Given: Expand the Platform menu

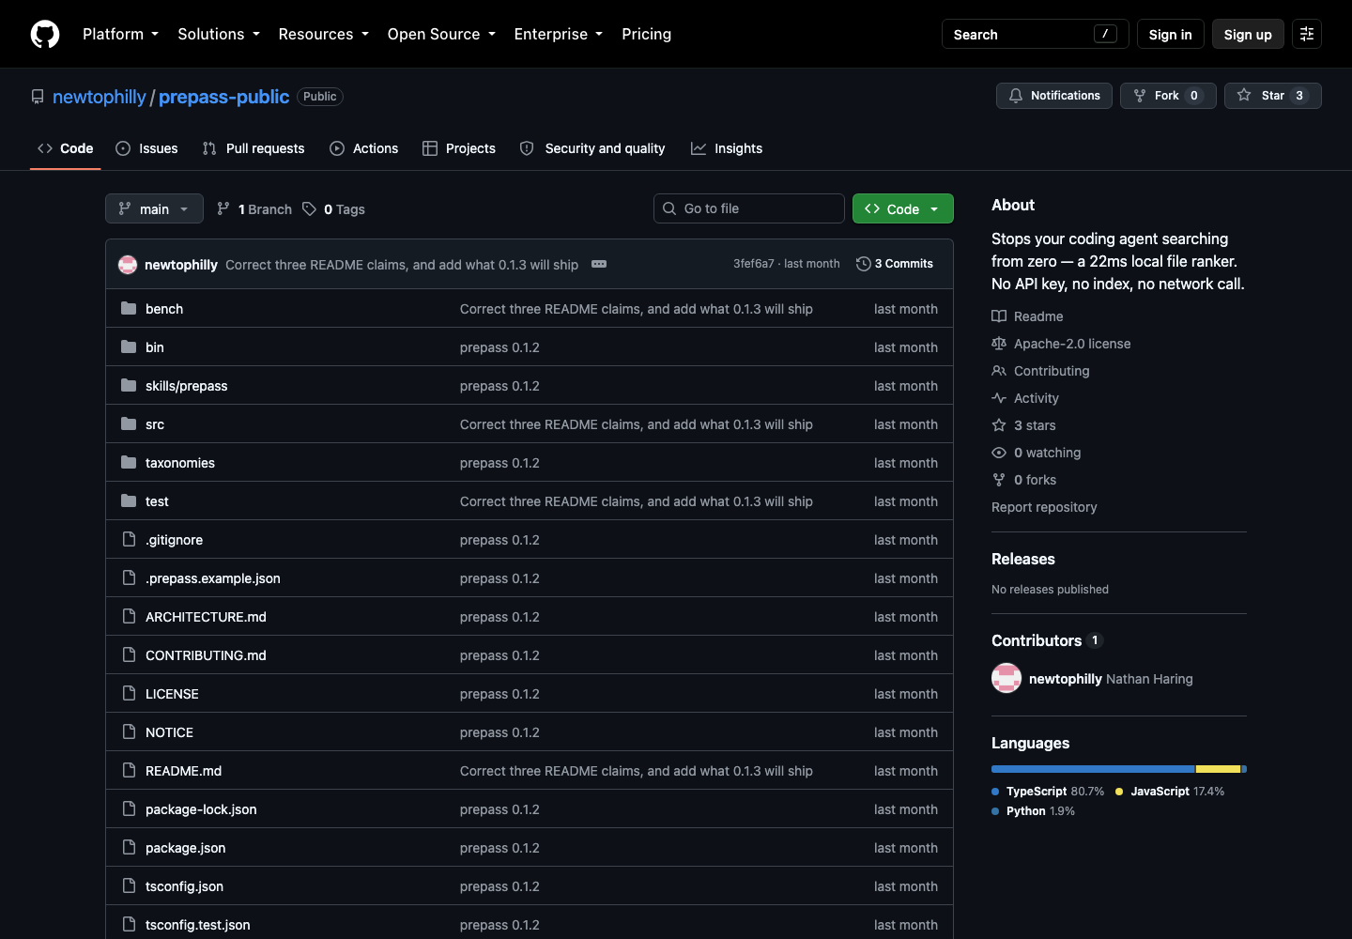Looking at the screenshot, I should (x=120, y=34).
